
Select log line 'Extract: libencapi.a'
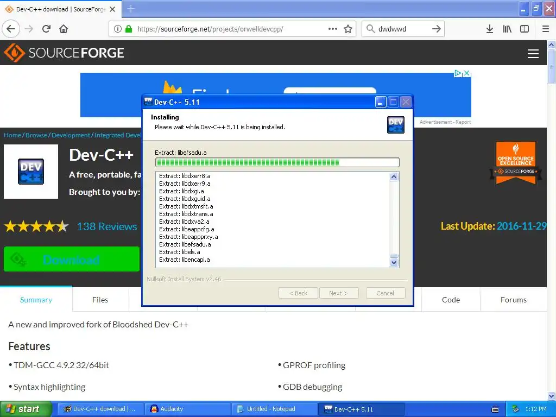[x=185, y=260]
